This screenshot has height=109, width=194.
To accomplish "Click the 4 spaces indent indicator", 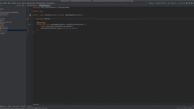I will (x=190, y=108).
